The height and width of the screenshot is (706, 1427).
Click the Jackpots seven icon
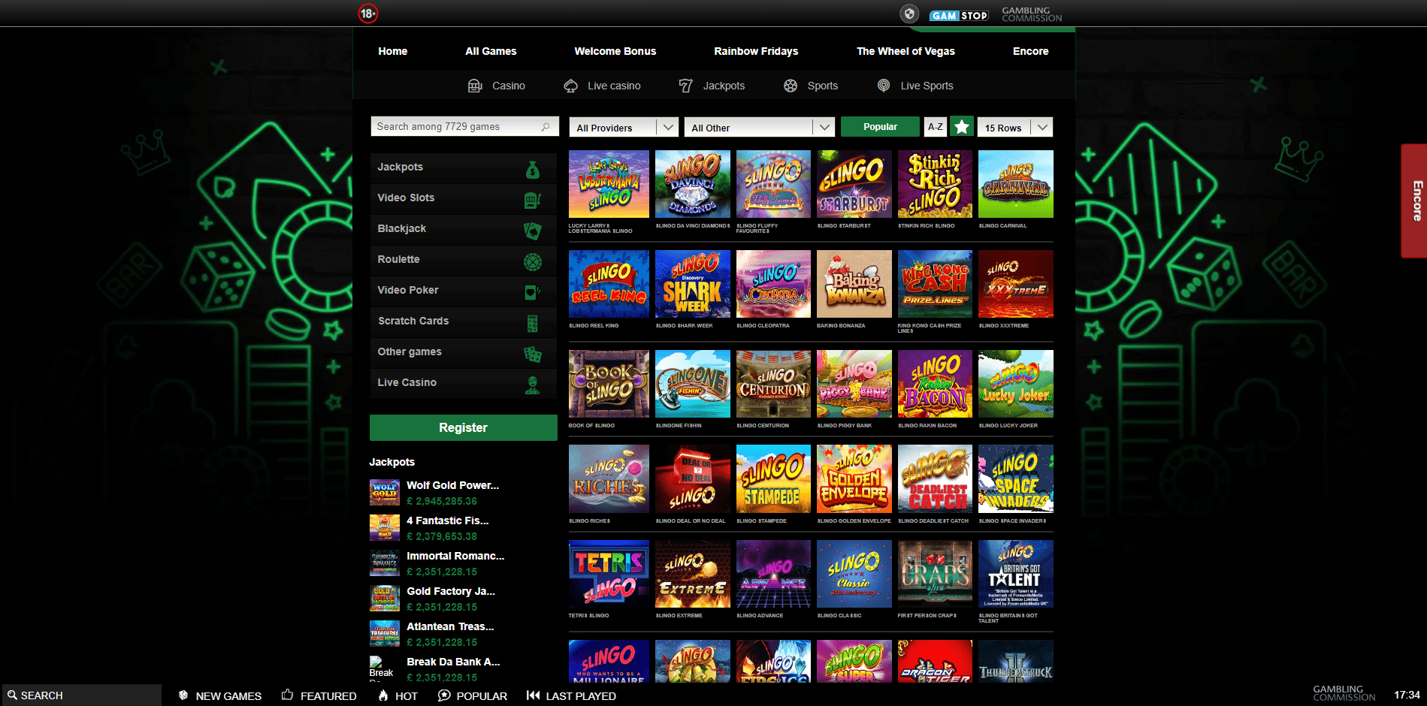click(x=686, y=86)
